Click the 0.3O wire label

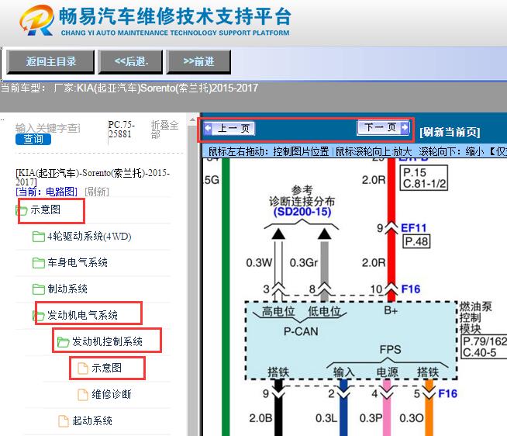point(412,418)
